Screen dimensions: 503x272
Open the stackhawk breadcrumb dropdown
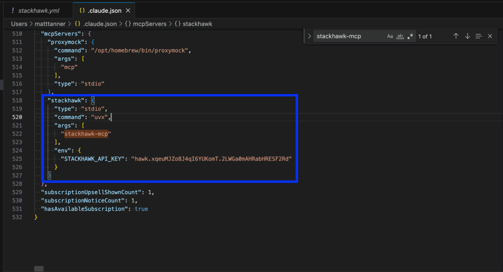pos(197,24)
